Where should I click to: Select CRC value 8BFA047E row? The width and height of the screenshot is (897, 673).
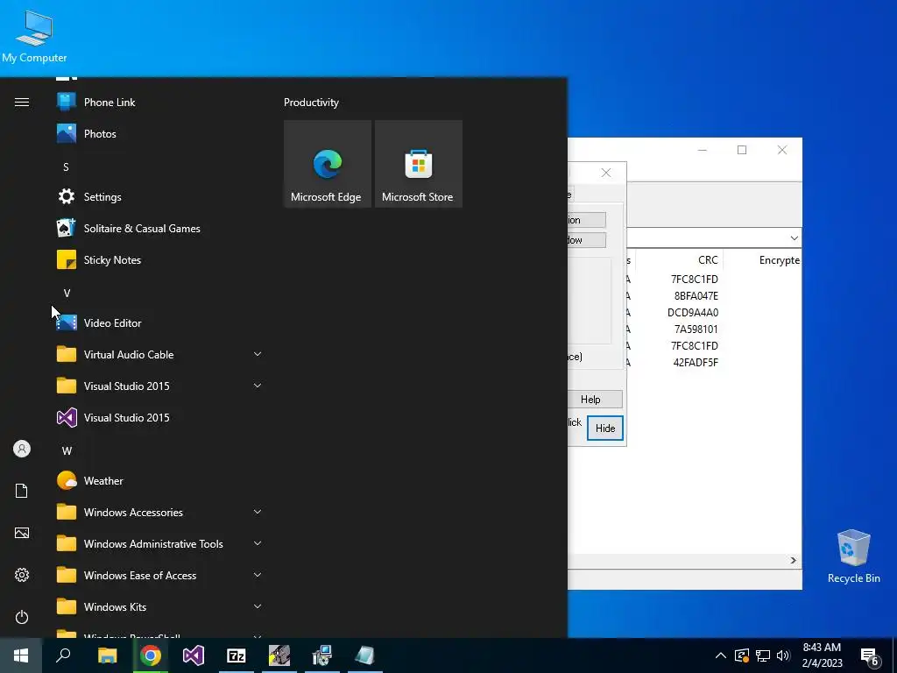coord(696,296)
